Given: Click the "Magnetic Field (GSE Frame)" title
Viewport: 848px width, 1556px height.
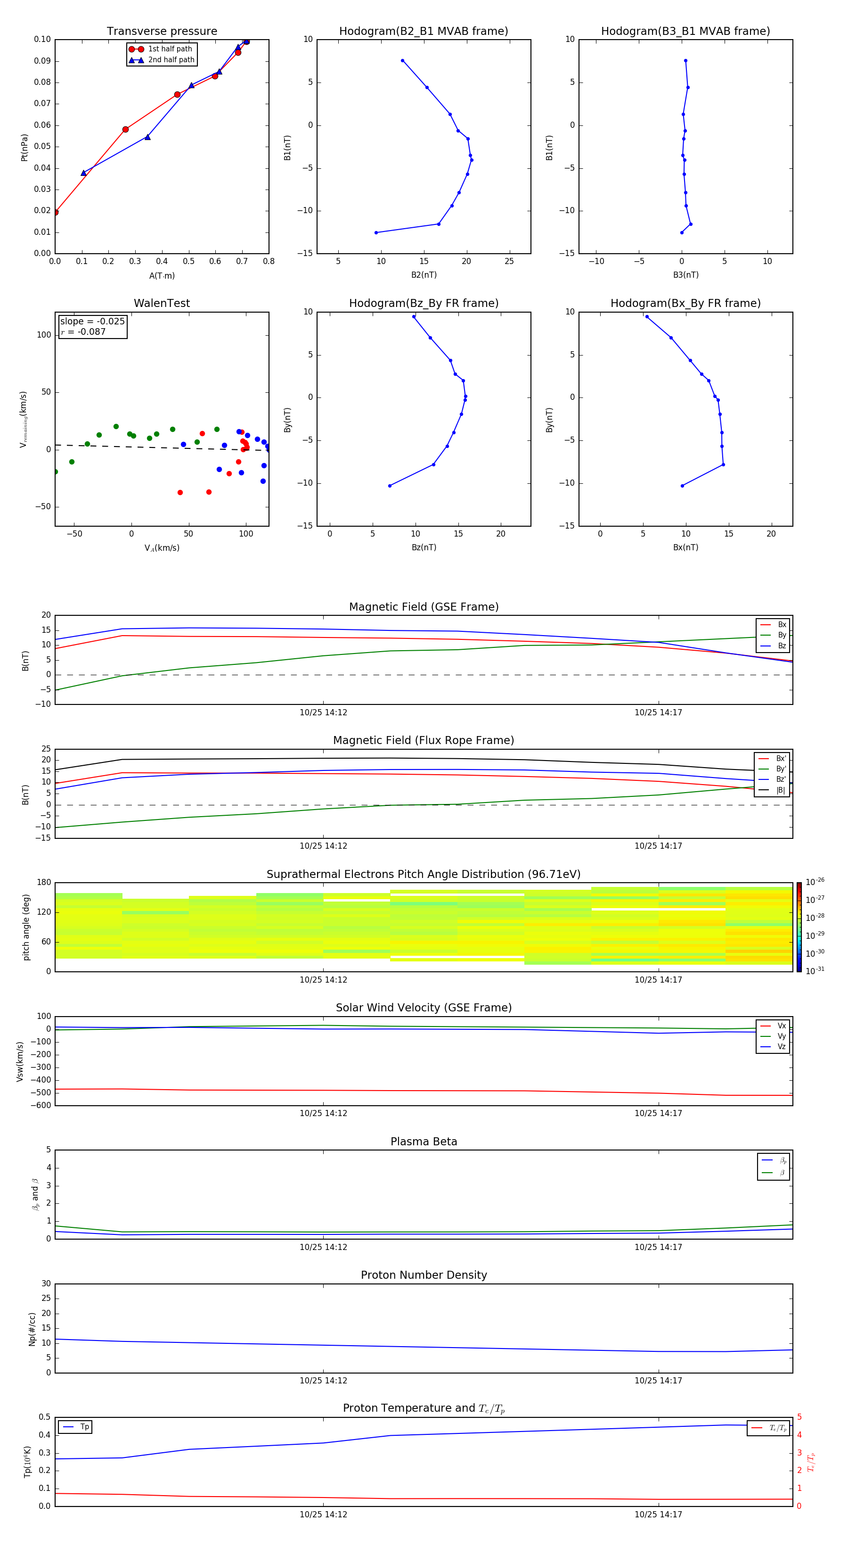Looking at the screenshot, I should point(424,607).
